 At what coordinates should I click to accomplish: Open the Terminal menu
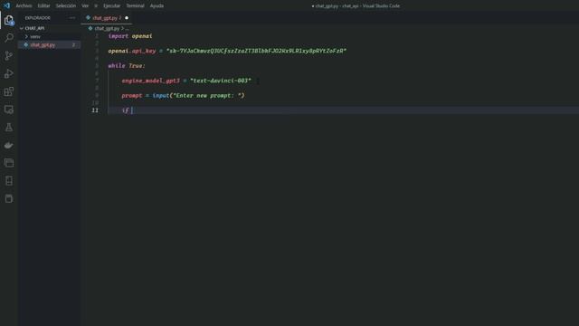click(x=135, y=6)
